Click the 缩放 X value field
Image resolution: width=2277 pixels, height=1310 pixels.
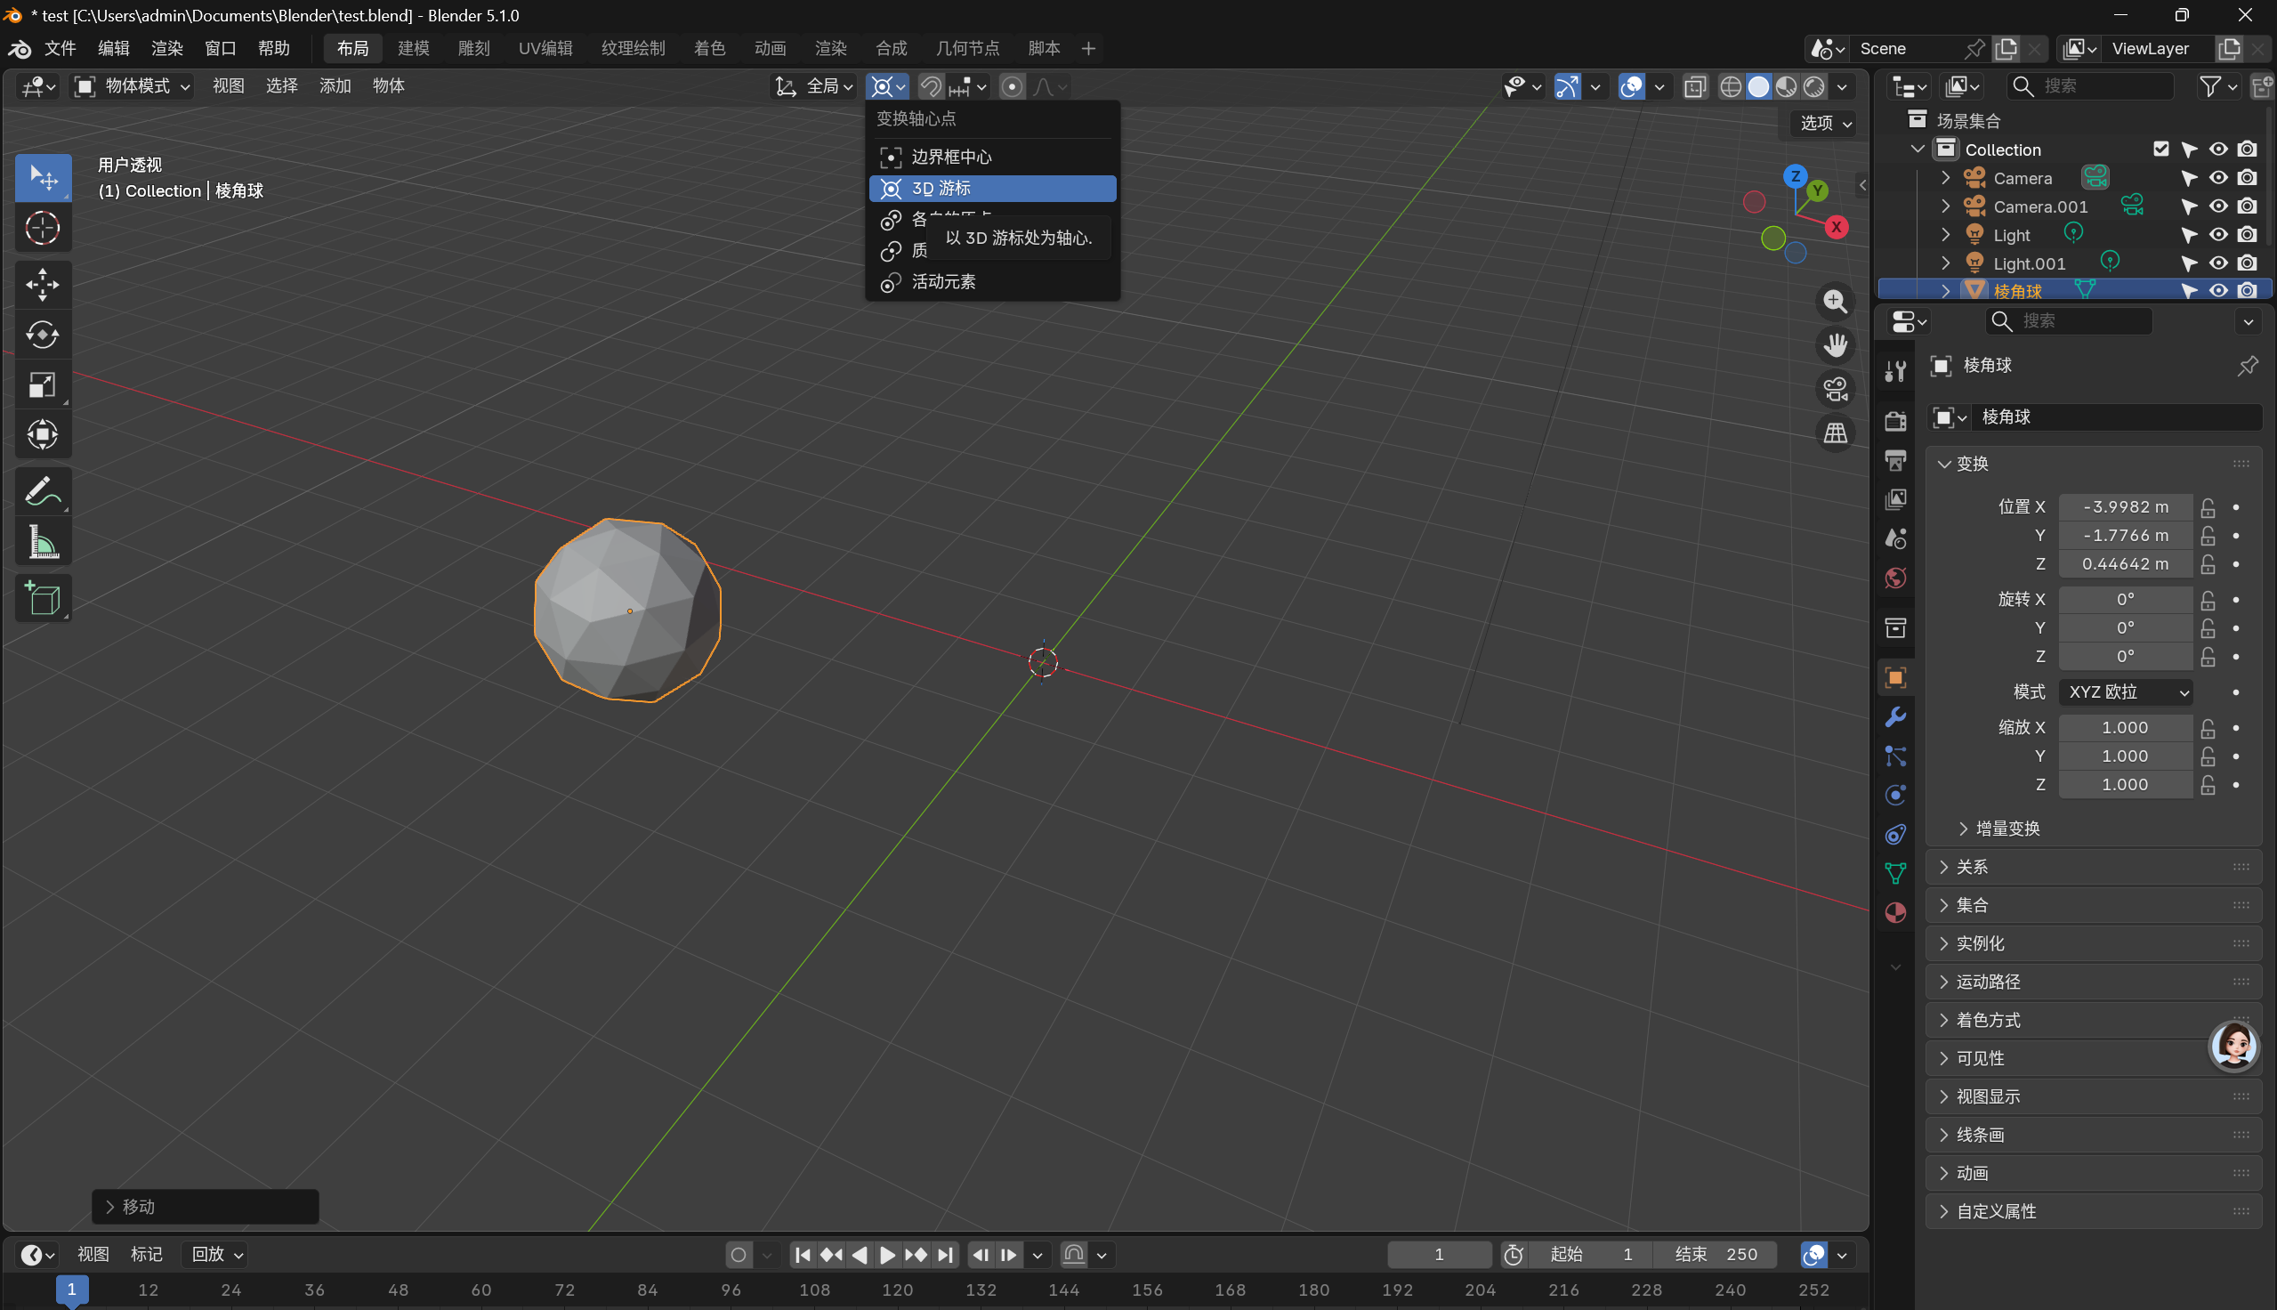coord(2124,727)
